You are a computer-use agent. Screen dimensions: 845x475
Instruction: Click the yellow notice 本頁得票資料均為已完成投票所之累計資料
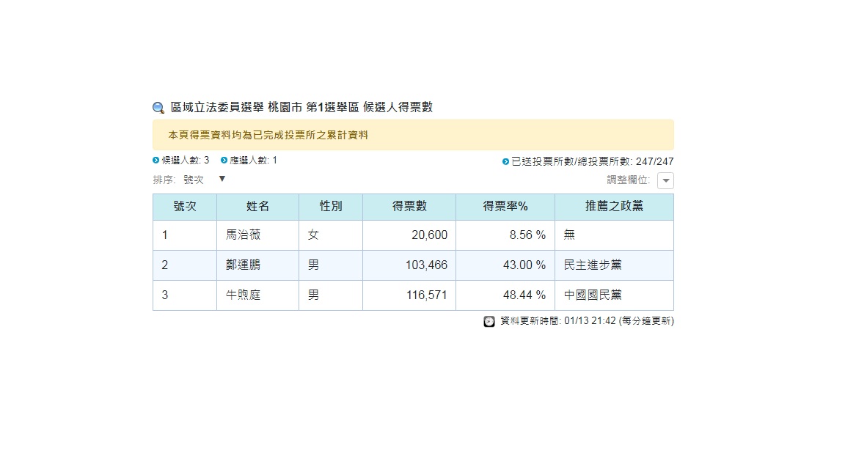[x=414, y=135]
